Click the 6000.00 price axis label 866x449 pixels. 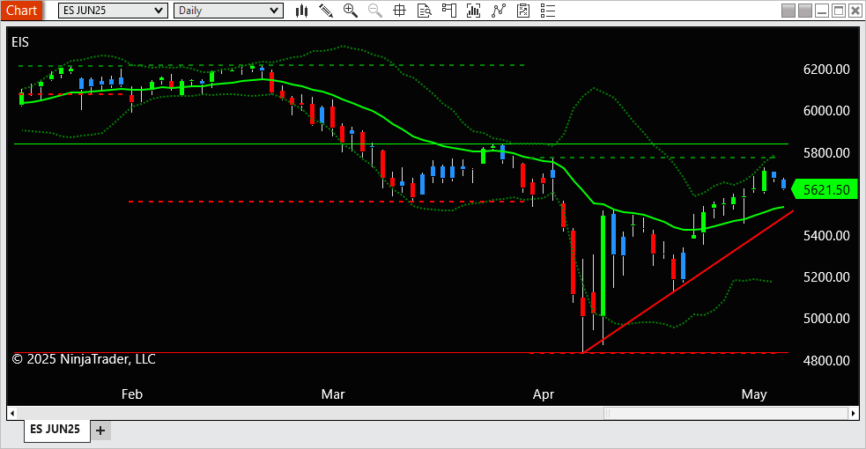tap(826, 111)
